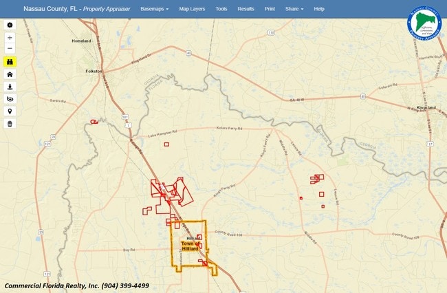
Task: Click the trash can to clear selections
Action: [x=10, y=124]
